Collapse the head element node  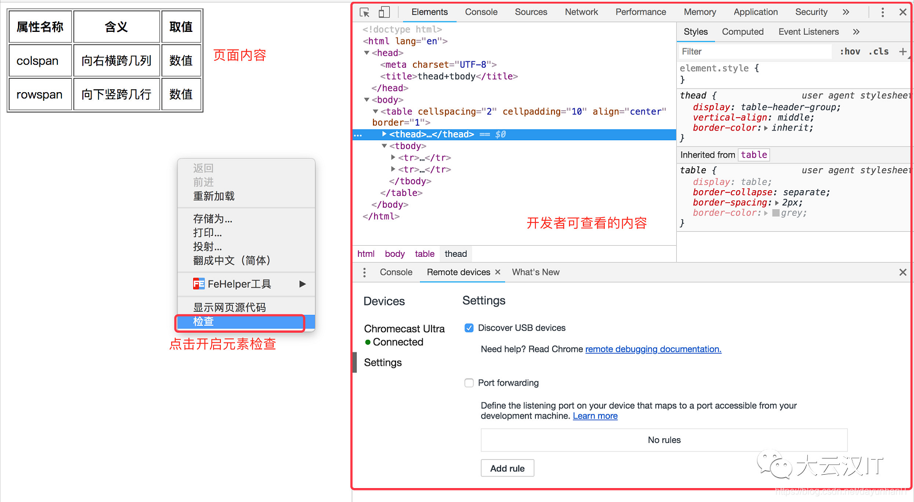[367, 53]
